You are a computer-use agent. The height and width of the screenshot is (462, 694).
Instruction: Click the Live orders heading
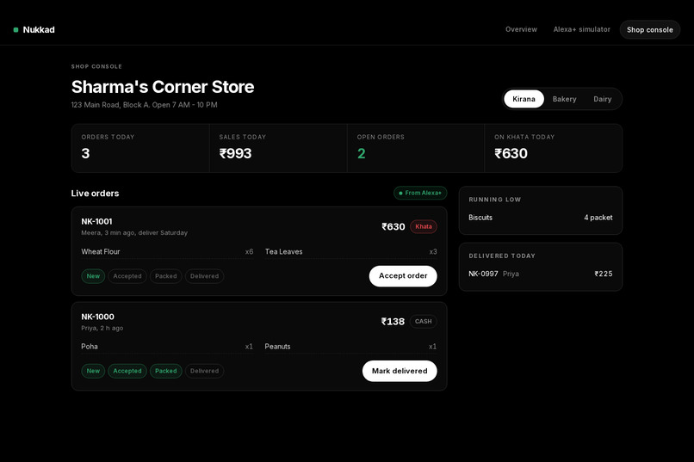tap(95, 194)
